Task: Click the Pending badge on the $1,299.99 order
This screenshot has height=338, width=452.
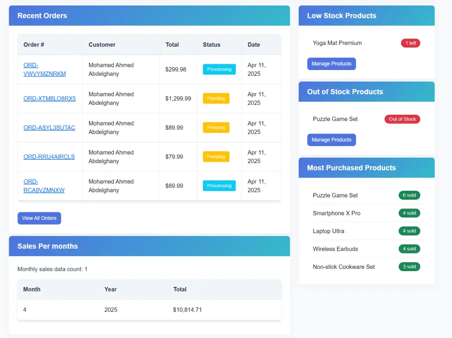Action: click(x=216, y=98)
